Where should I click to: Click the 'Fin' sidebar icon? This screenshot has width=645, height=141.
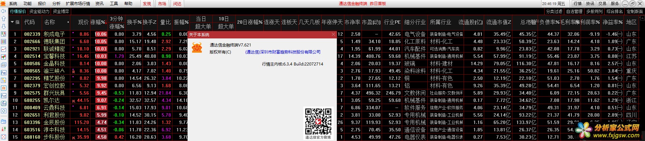click(x=3, y=73)
